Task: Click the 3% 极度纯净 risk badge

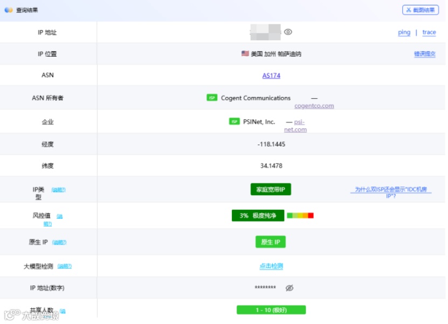Action: 258,216
